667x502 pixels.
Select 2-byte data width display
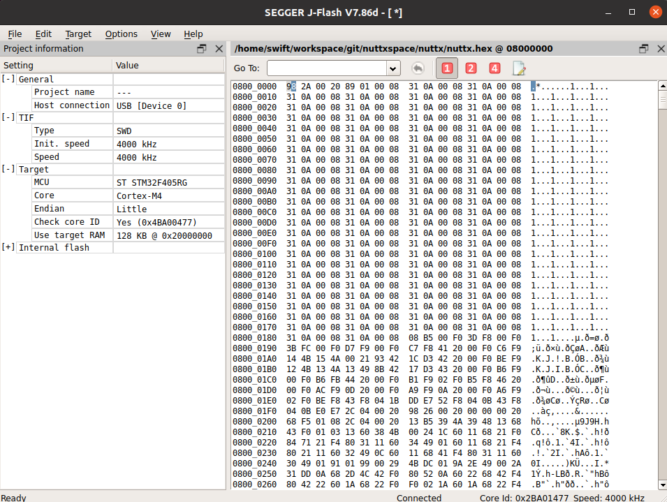[x=471, y=68]
